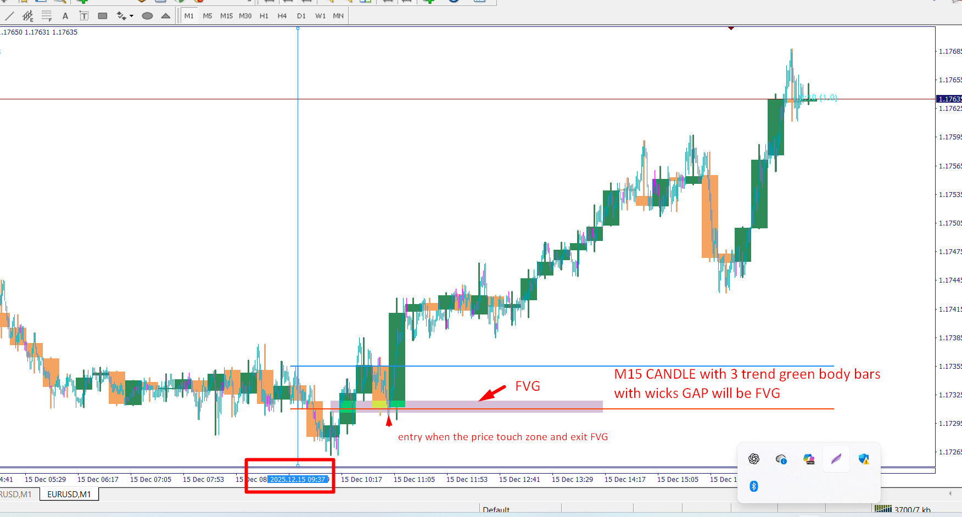This screenshot has height=517, width=962.
Task: Click the highlighted 2025.12.15 09:37 time label
Action: coord(298,479)
